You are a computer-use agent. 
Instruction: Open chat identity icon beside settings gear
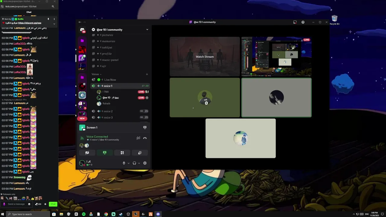coord(38,204)
